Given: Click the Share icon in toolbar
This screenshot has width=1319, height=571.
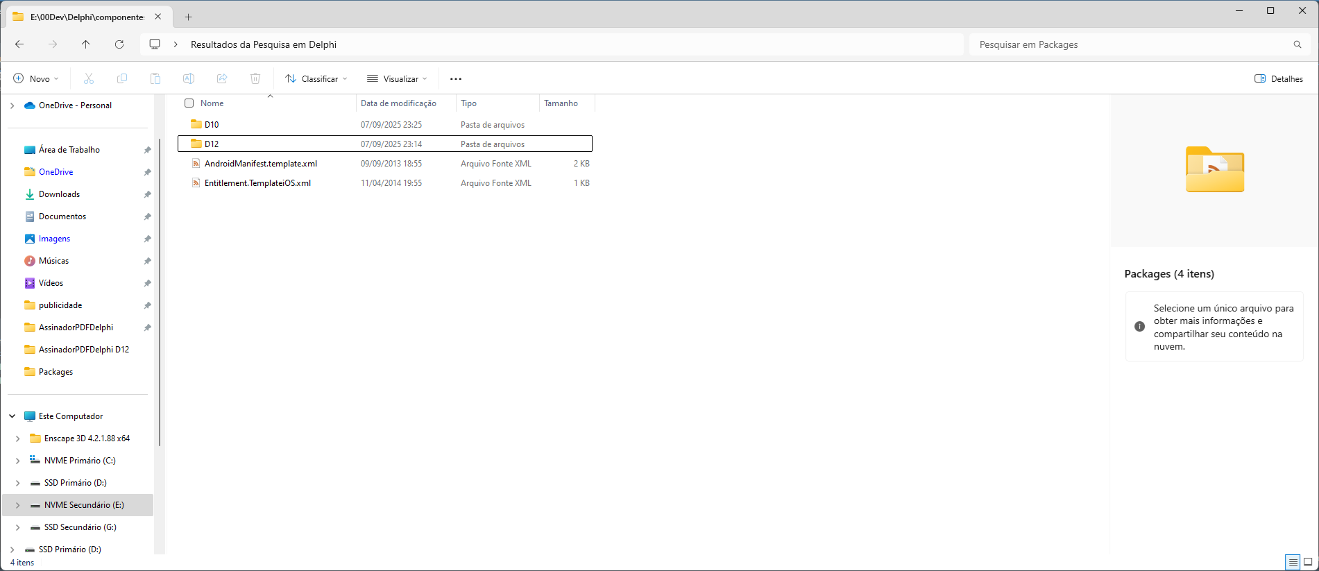Looking at the screenshot, I should [222, 78].
